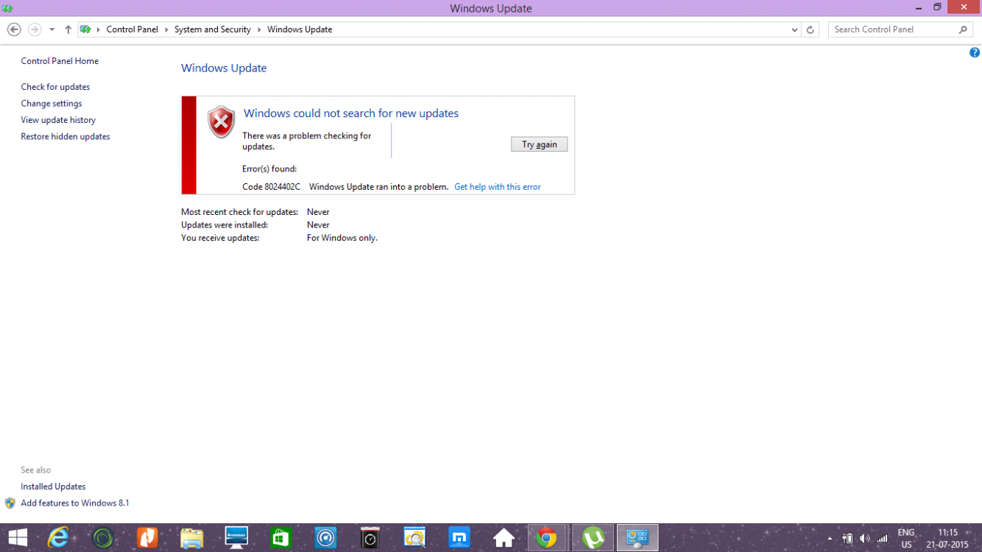Image resolution: width=982 pixels, height=552 pixels.
Task: Expand the arrow after Control Panel in the breadcrumb
Action: tap(166, 29)
